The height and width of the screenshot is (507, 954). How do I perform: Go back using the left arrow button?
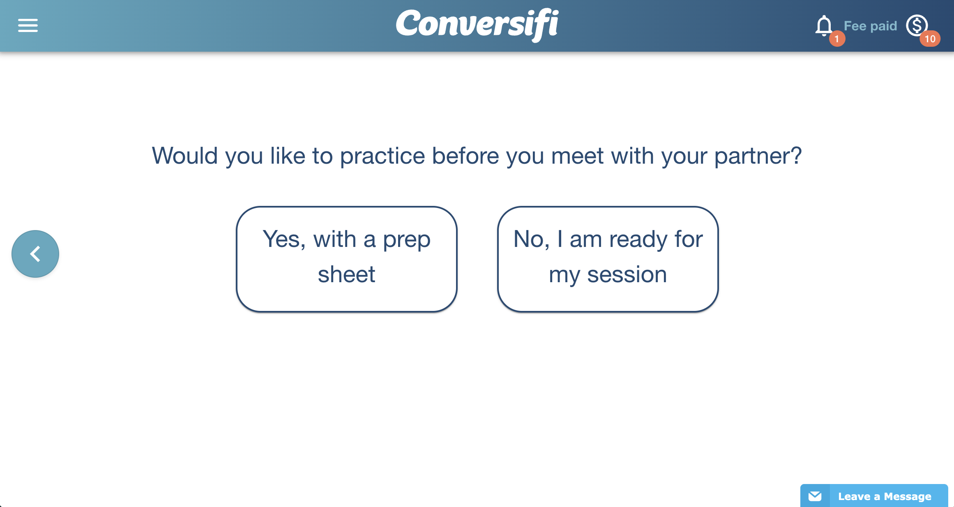click(35, 254)
